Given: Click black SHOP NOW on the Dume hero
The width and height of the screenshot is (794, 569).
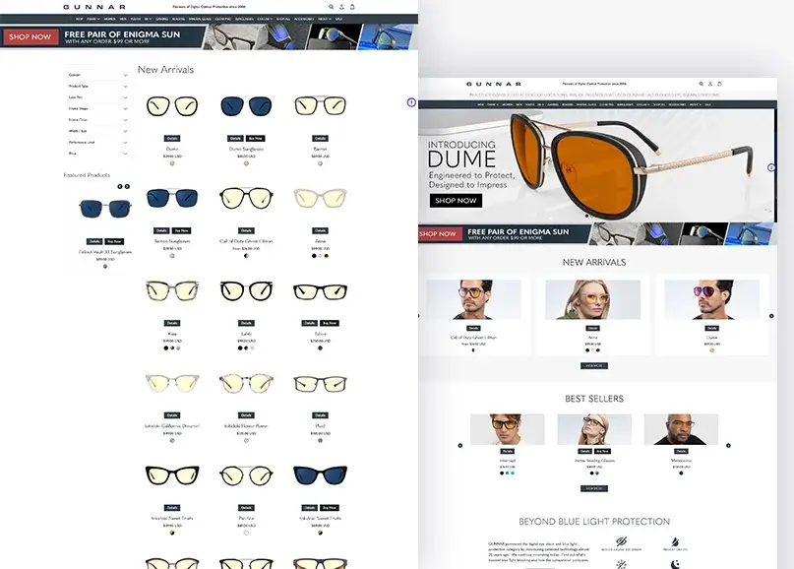Looking at the screenshot, I should tap(456, 201).
